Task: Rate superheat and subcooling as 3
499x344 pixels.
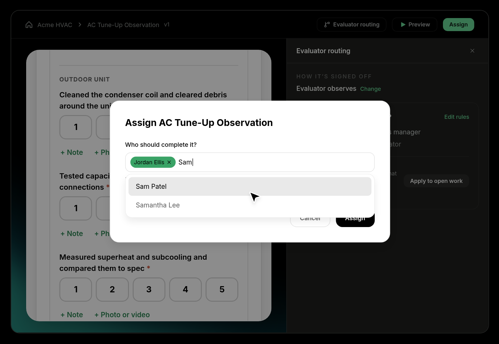Action: (x=149, y=290)
